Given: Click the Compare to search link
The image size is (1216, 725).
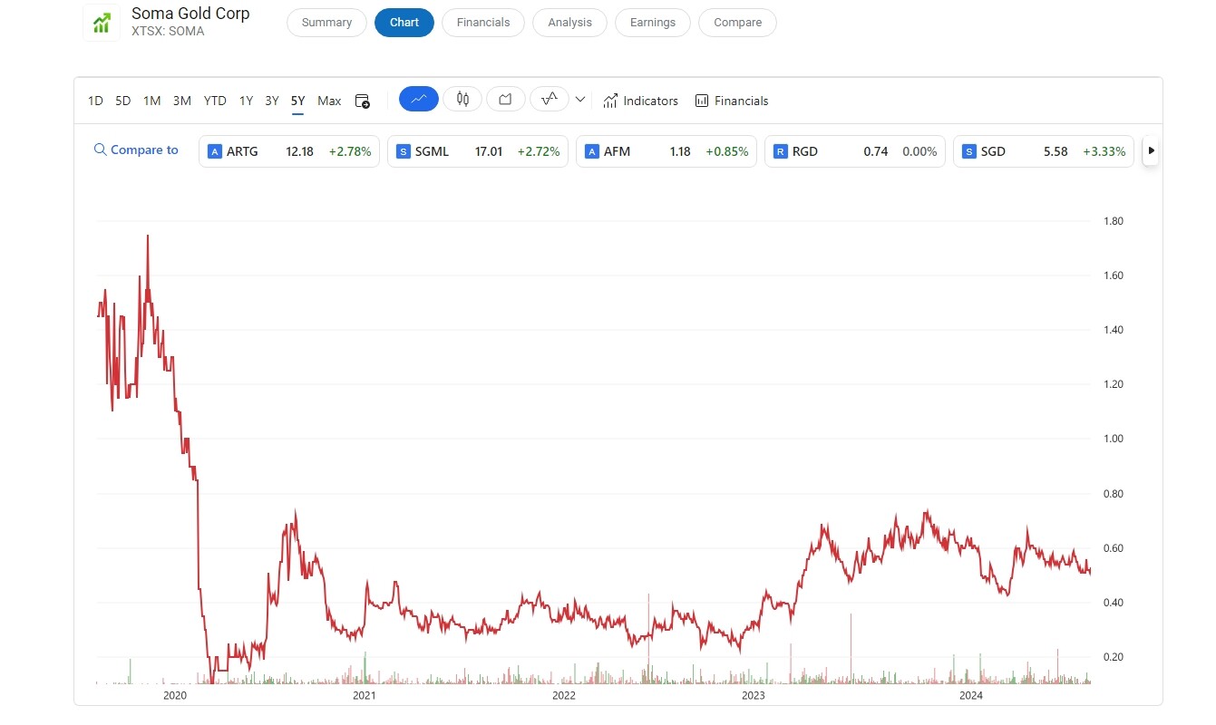Looking at the screenshot, I should 137,150.
